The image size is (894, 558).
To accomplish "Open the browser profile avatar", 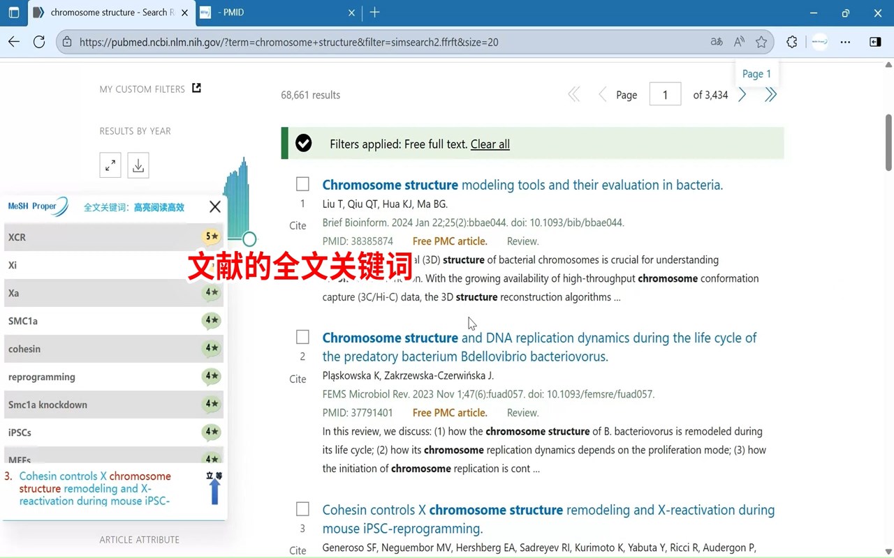I will tap(819, 42).
